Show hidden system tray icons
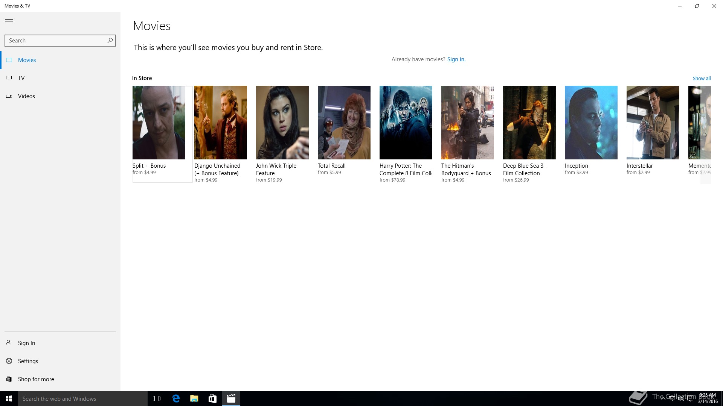This screenshot has height=406, width=723. 663,399
